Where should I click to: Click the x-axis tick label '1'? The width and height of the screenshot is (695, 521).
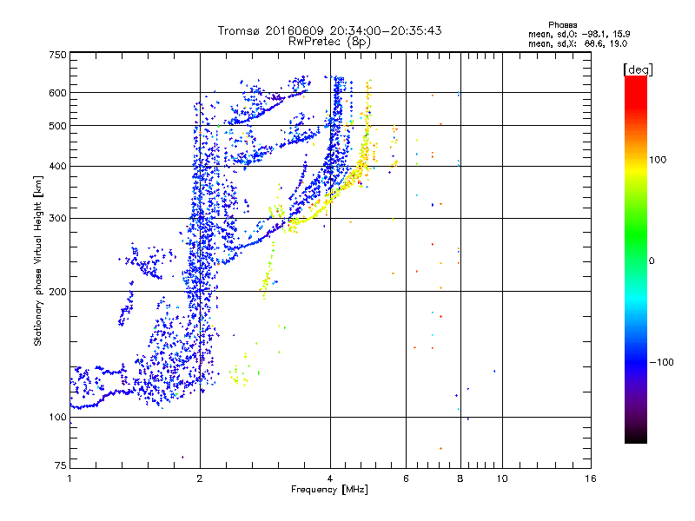point(69,478)
